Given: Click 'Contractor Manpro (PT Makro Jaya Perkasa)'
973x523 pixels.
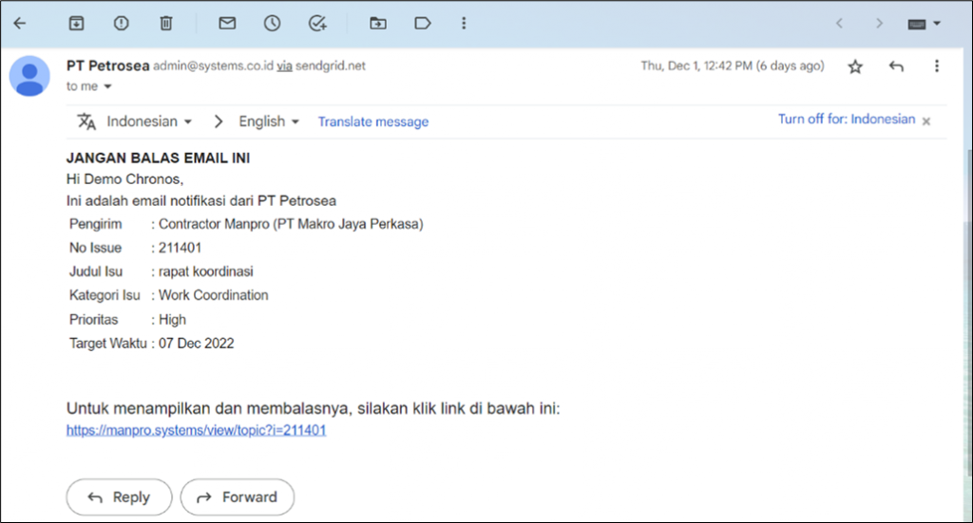Looking at the screenshot, I should click(291, 224).
